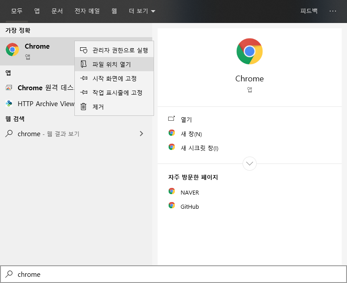Click large Chrome logo in preview pane

(250, 51)
